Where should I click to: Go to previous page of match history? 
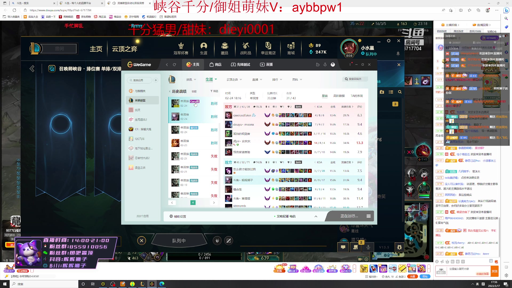point(172,203)
